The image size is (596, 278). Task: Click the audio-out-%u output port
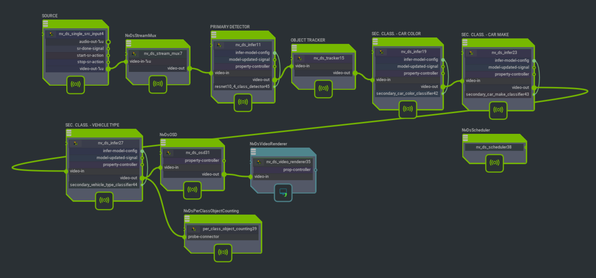(x=108, y=42)
